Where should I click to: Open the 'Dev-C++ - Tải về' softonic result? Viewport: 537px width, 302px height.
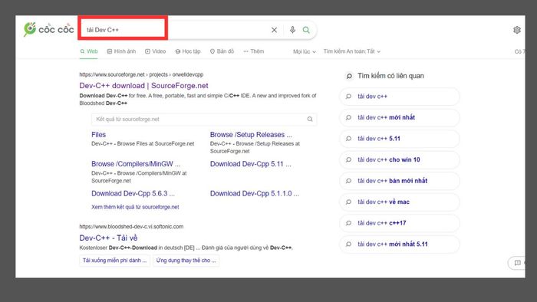coord(108,238)
